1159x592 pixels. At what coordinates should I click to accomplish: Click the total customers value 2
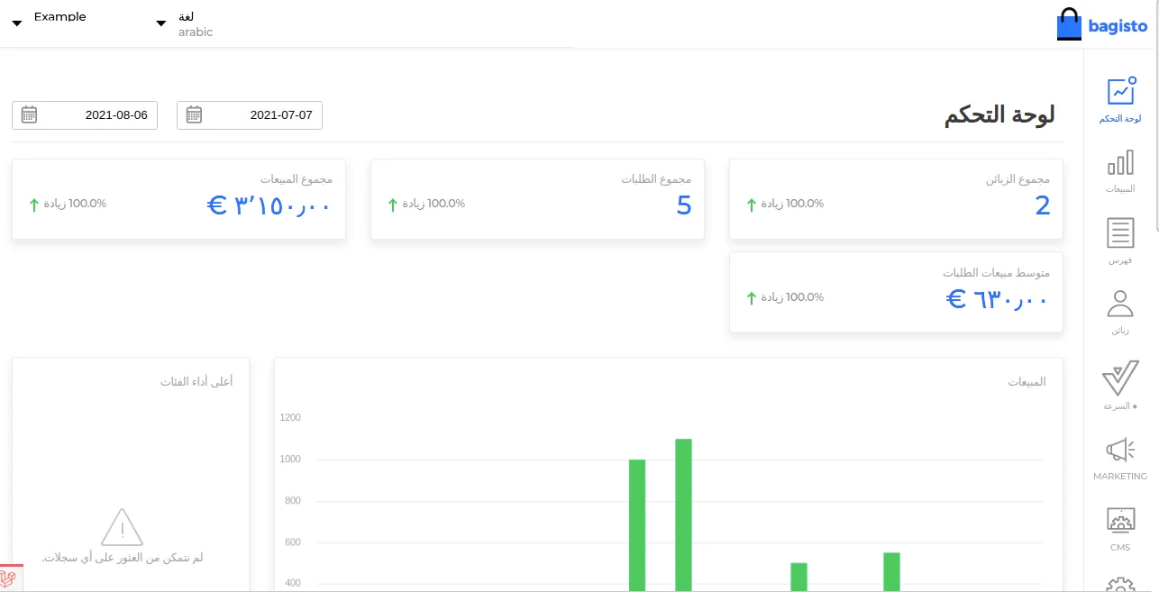point(1043,206)
